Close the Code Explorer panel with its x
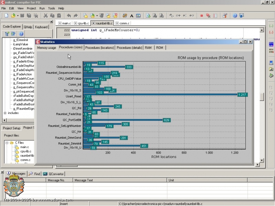This screenshot has height=206, width=275. coord(51,22)
